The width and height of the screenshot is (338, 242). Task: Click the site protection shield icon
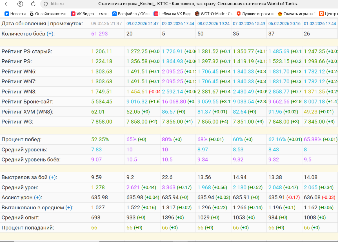(46, 4)
